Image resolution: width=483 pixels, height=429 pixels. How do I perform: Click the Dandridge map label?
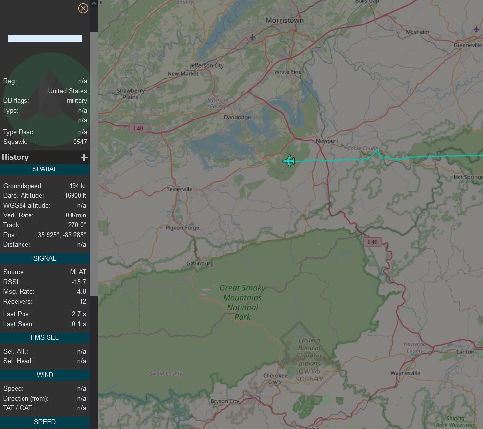237,117
